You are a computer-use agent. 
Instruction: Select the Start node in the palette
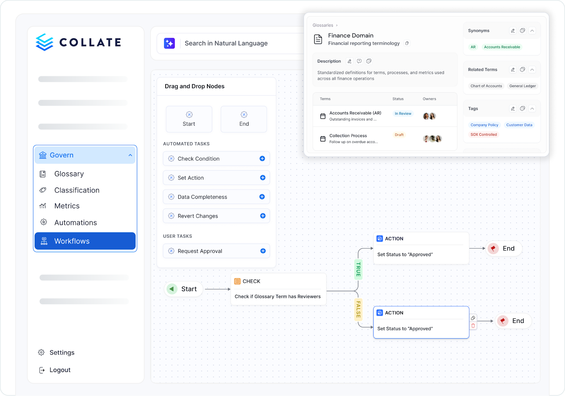tap(189, 119)
